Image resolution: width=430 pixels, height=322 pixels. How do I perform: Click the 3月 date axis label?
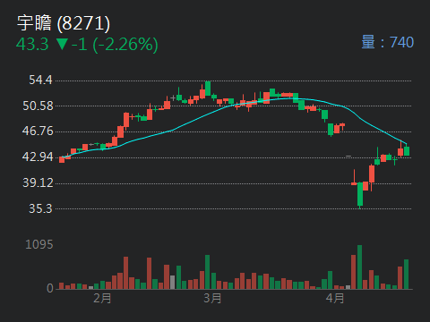click(x=212, y=299)
